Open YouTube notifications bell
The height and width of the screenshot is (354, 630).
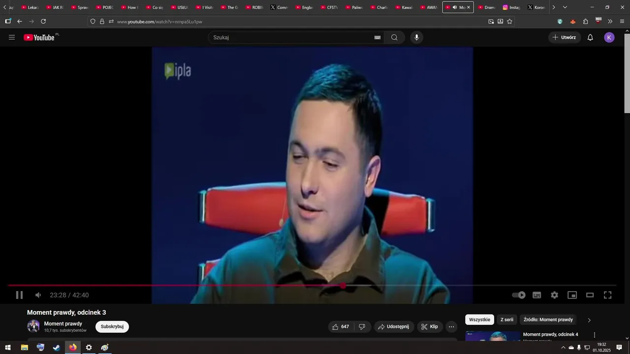[x=590, y=37]
